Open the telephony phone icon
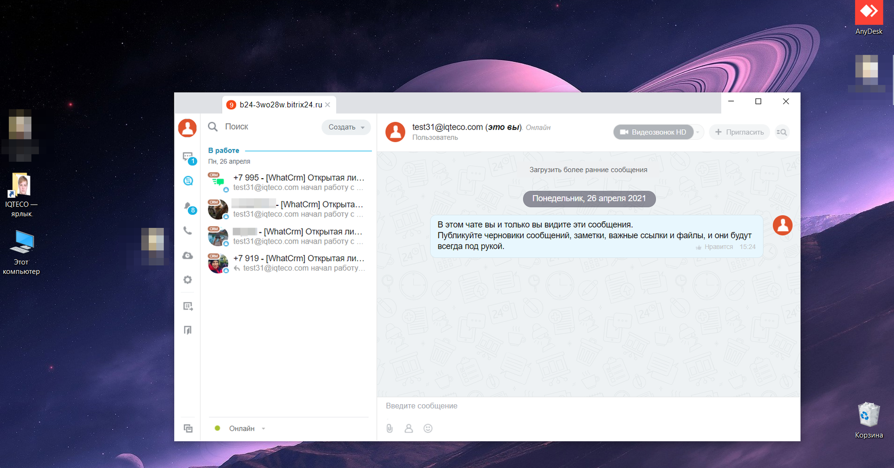This screenshot has height=468, width=894. [188, 231]
